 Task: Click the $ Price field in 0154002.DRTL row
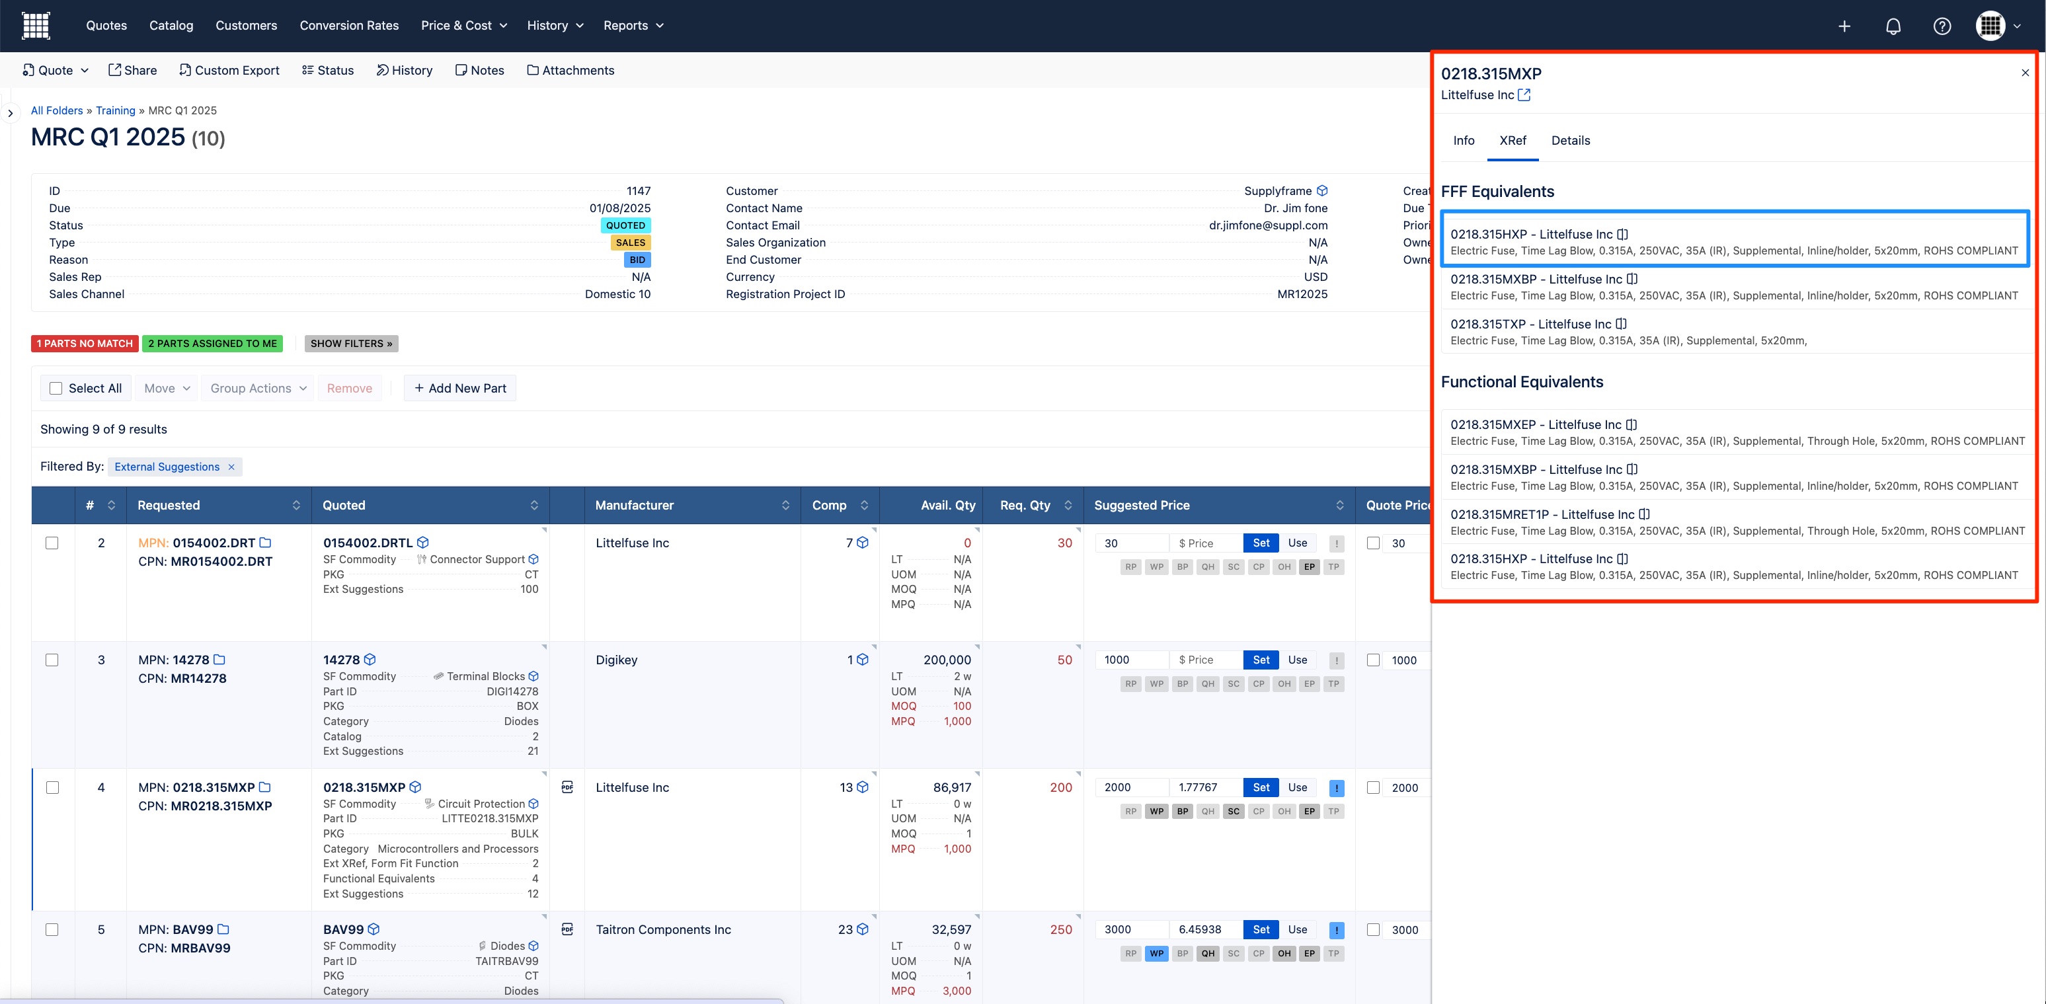1205,543
